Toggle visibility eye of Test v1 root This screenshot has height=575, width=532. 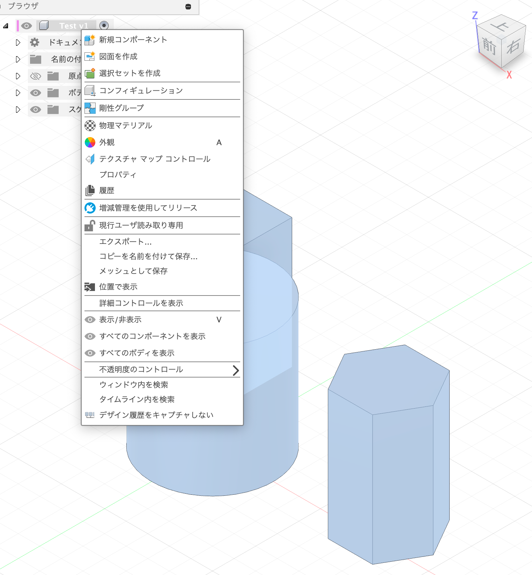click(27, 26)
